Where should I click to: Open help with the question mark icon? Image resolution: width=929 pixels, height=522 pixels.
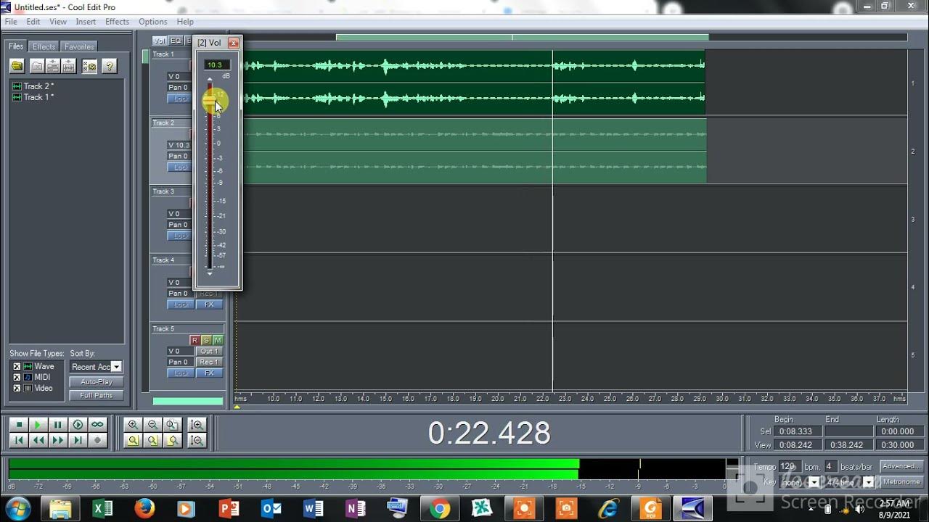coord(109,67)
